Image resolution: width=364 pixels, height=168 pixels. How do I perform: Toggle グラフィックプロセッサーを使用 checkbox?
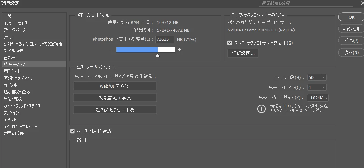pos(230,43)
